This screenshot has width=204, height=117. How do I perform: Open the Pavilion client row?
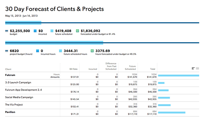pos(10,112)
